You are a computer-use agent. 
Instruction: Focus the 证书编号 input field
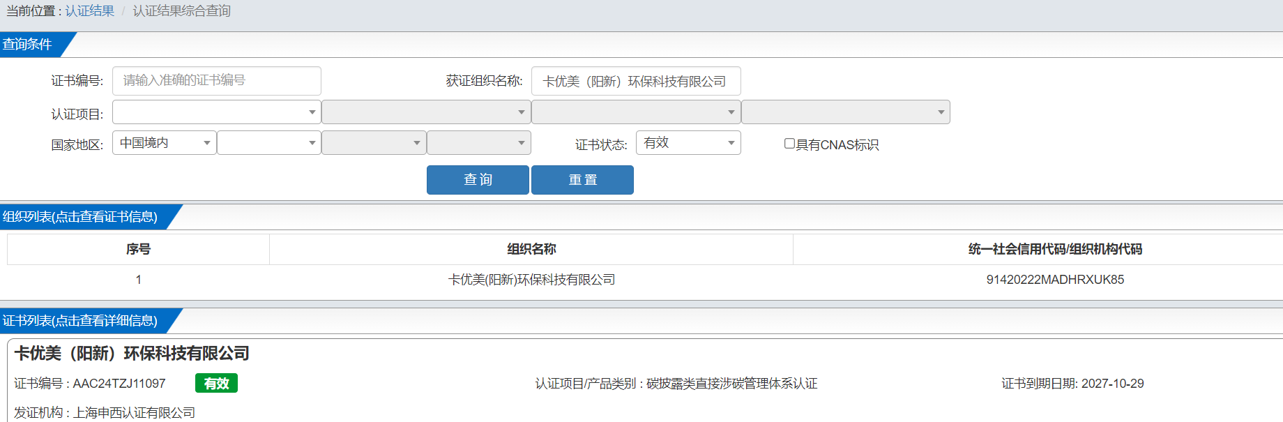point(217,81)
